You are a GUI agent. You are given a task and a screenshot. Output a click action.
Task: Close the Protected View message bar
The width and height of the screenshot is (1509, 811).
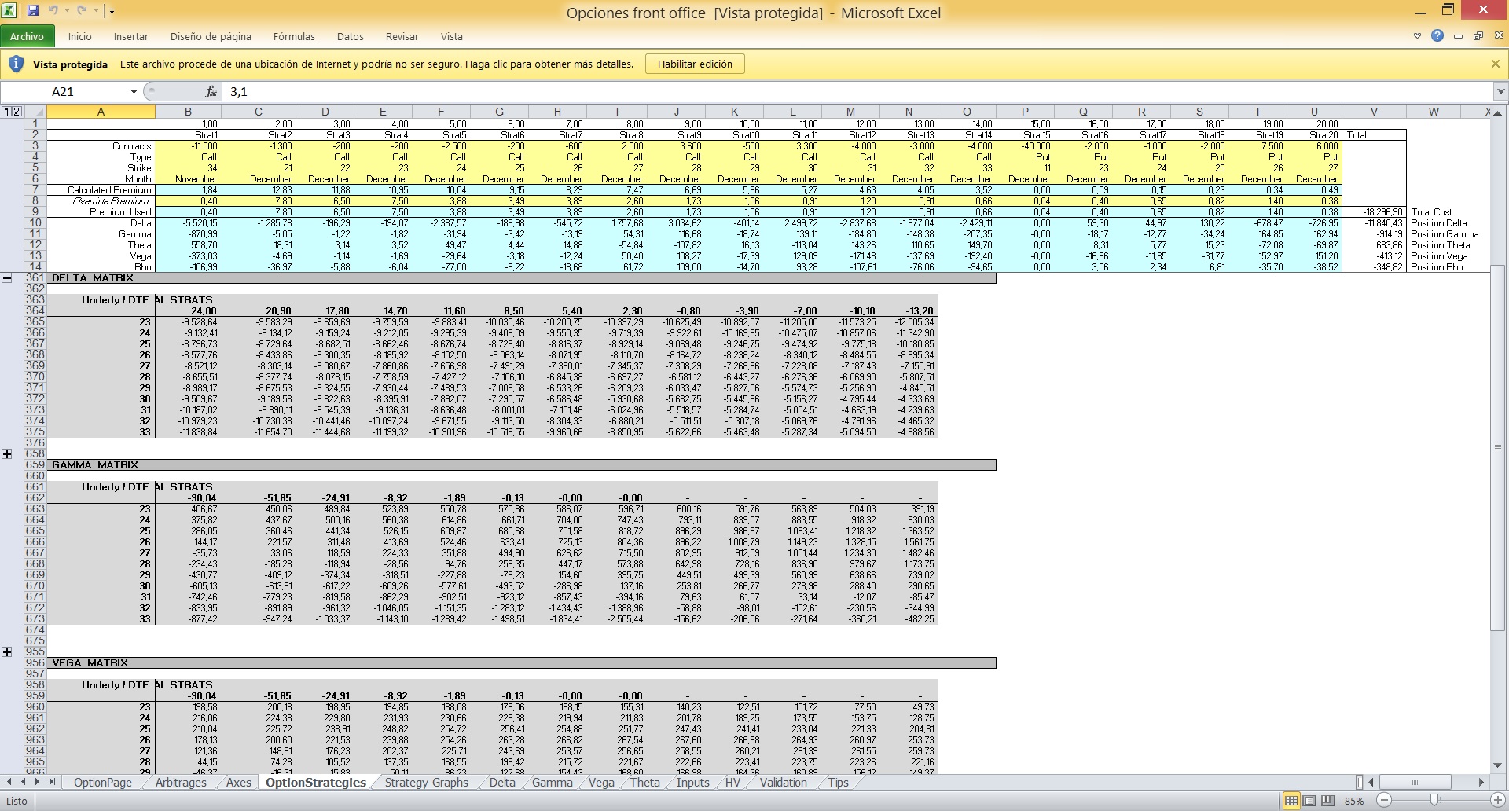click(x=1495, y=64)
